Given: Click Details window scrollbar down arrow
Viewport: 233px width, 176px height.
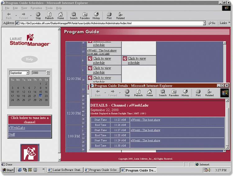Looking at the screenshot, I should 227,147.
